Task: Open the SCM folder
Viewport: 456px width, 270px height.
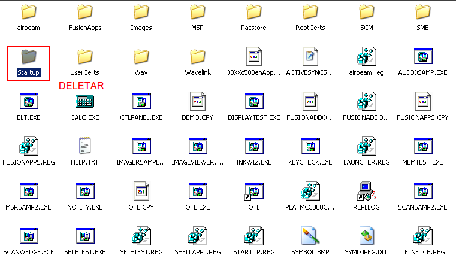Action: [367, 12]
